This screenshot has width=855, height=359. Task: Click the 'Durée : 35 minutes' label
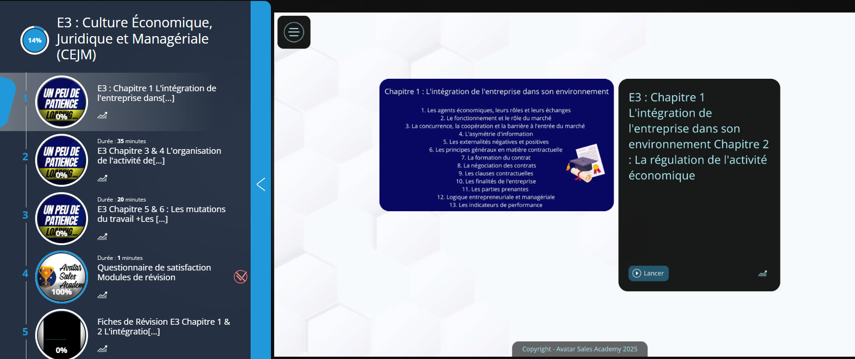121,141
